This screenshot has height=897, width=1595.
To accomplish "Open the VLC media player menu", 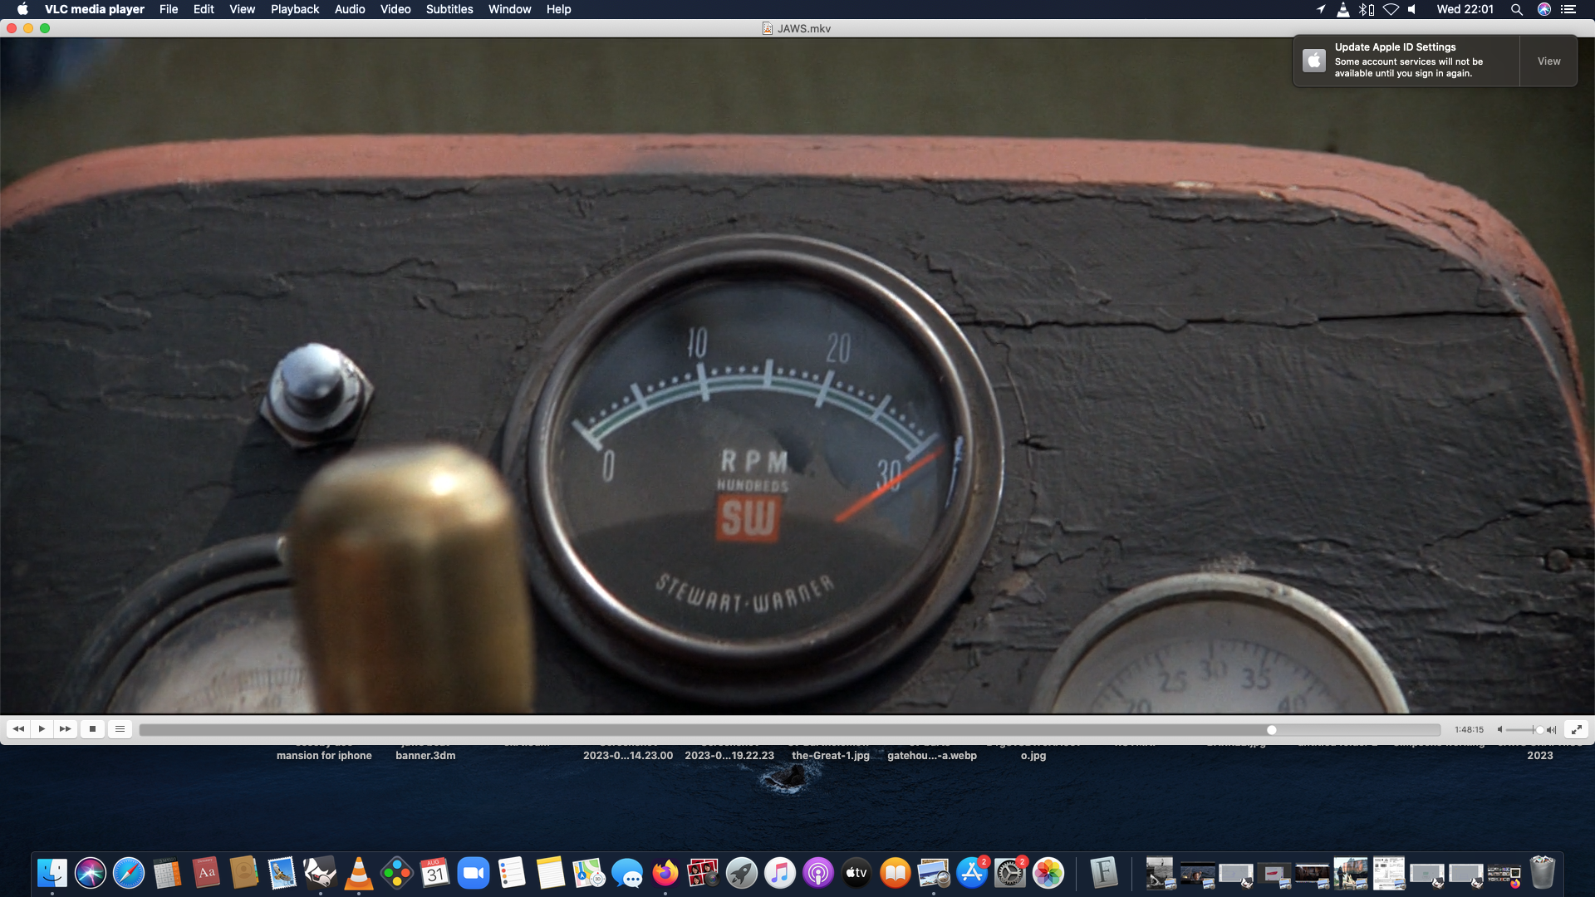I will pyautogui.click(x=95, y=9).
